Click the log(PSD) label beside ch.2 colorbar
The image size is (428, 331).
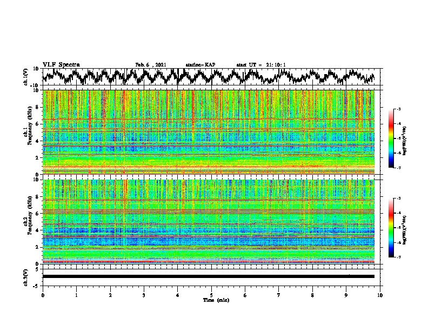click(404, 230)
